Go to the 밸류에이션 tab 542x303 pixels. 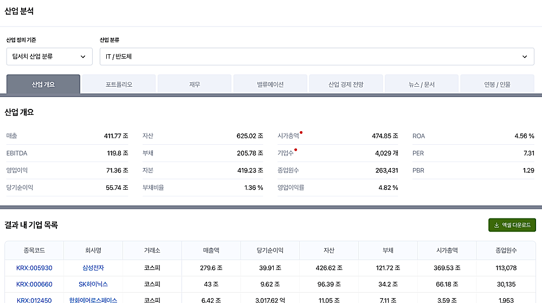pyautogui.click(x=270, y=85)
